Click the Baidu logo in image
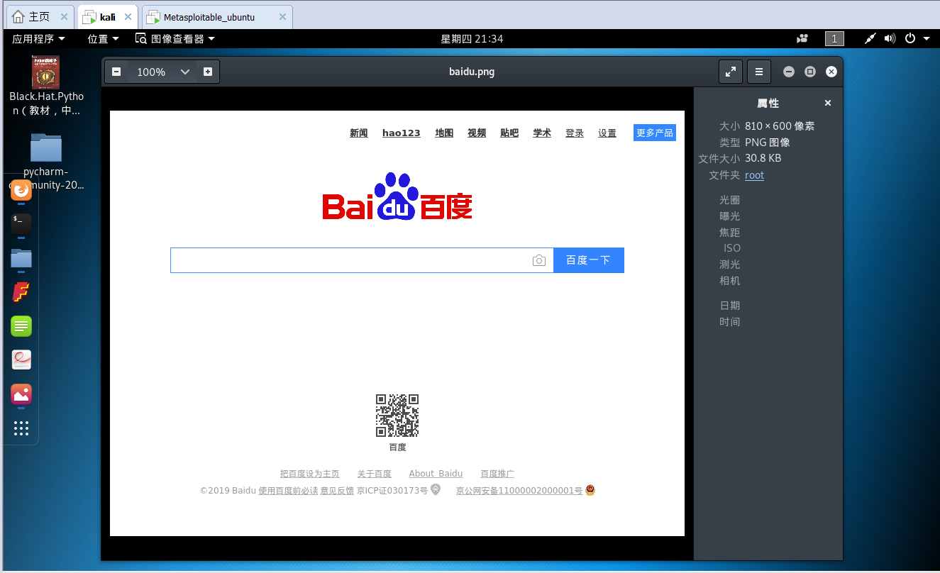The width and height of the screenshot is (940, 573). pos(397,196)
